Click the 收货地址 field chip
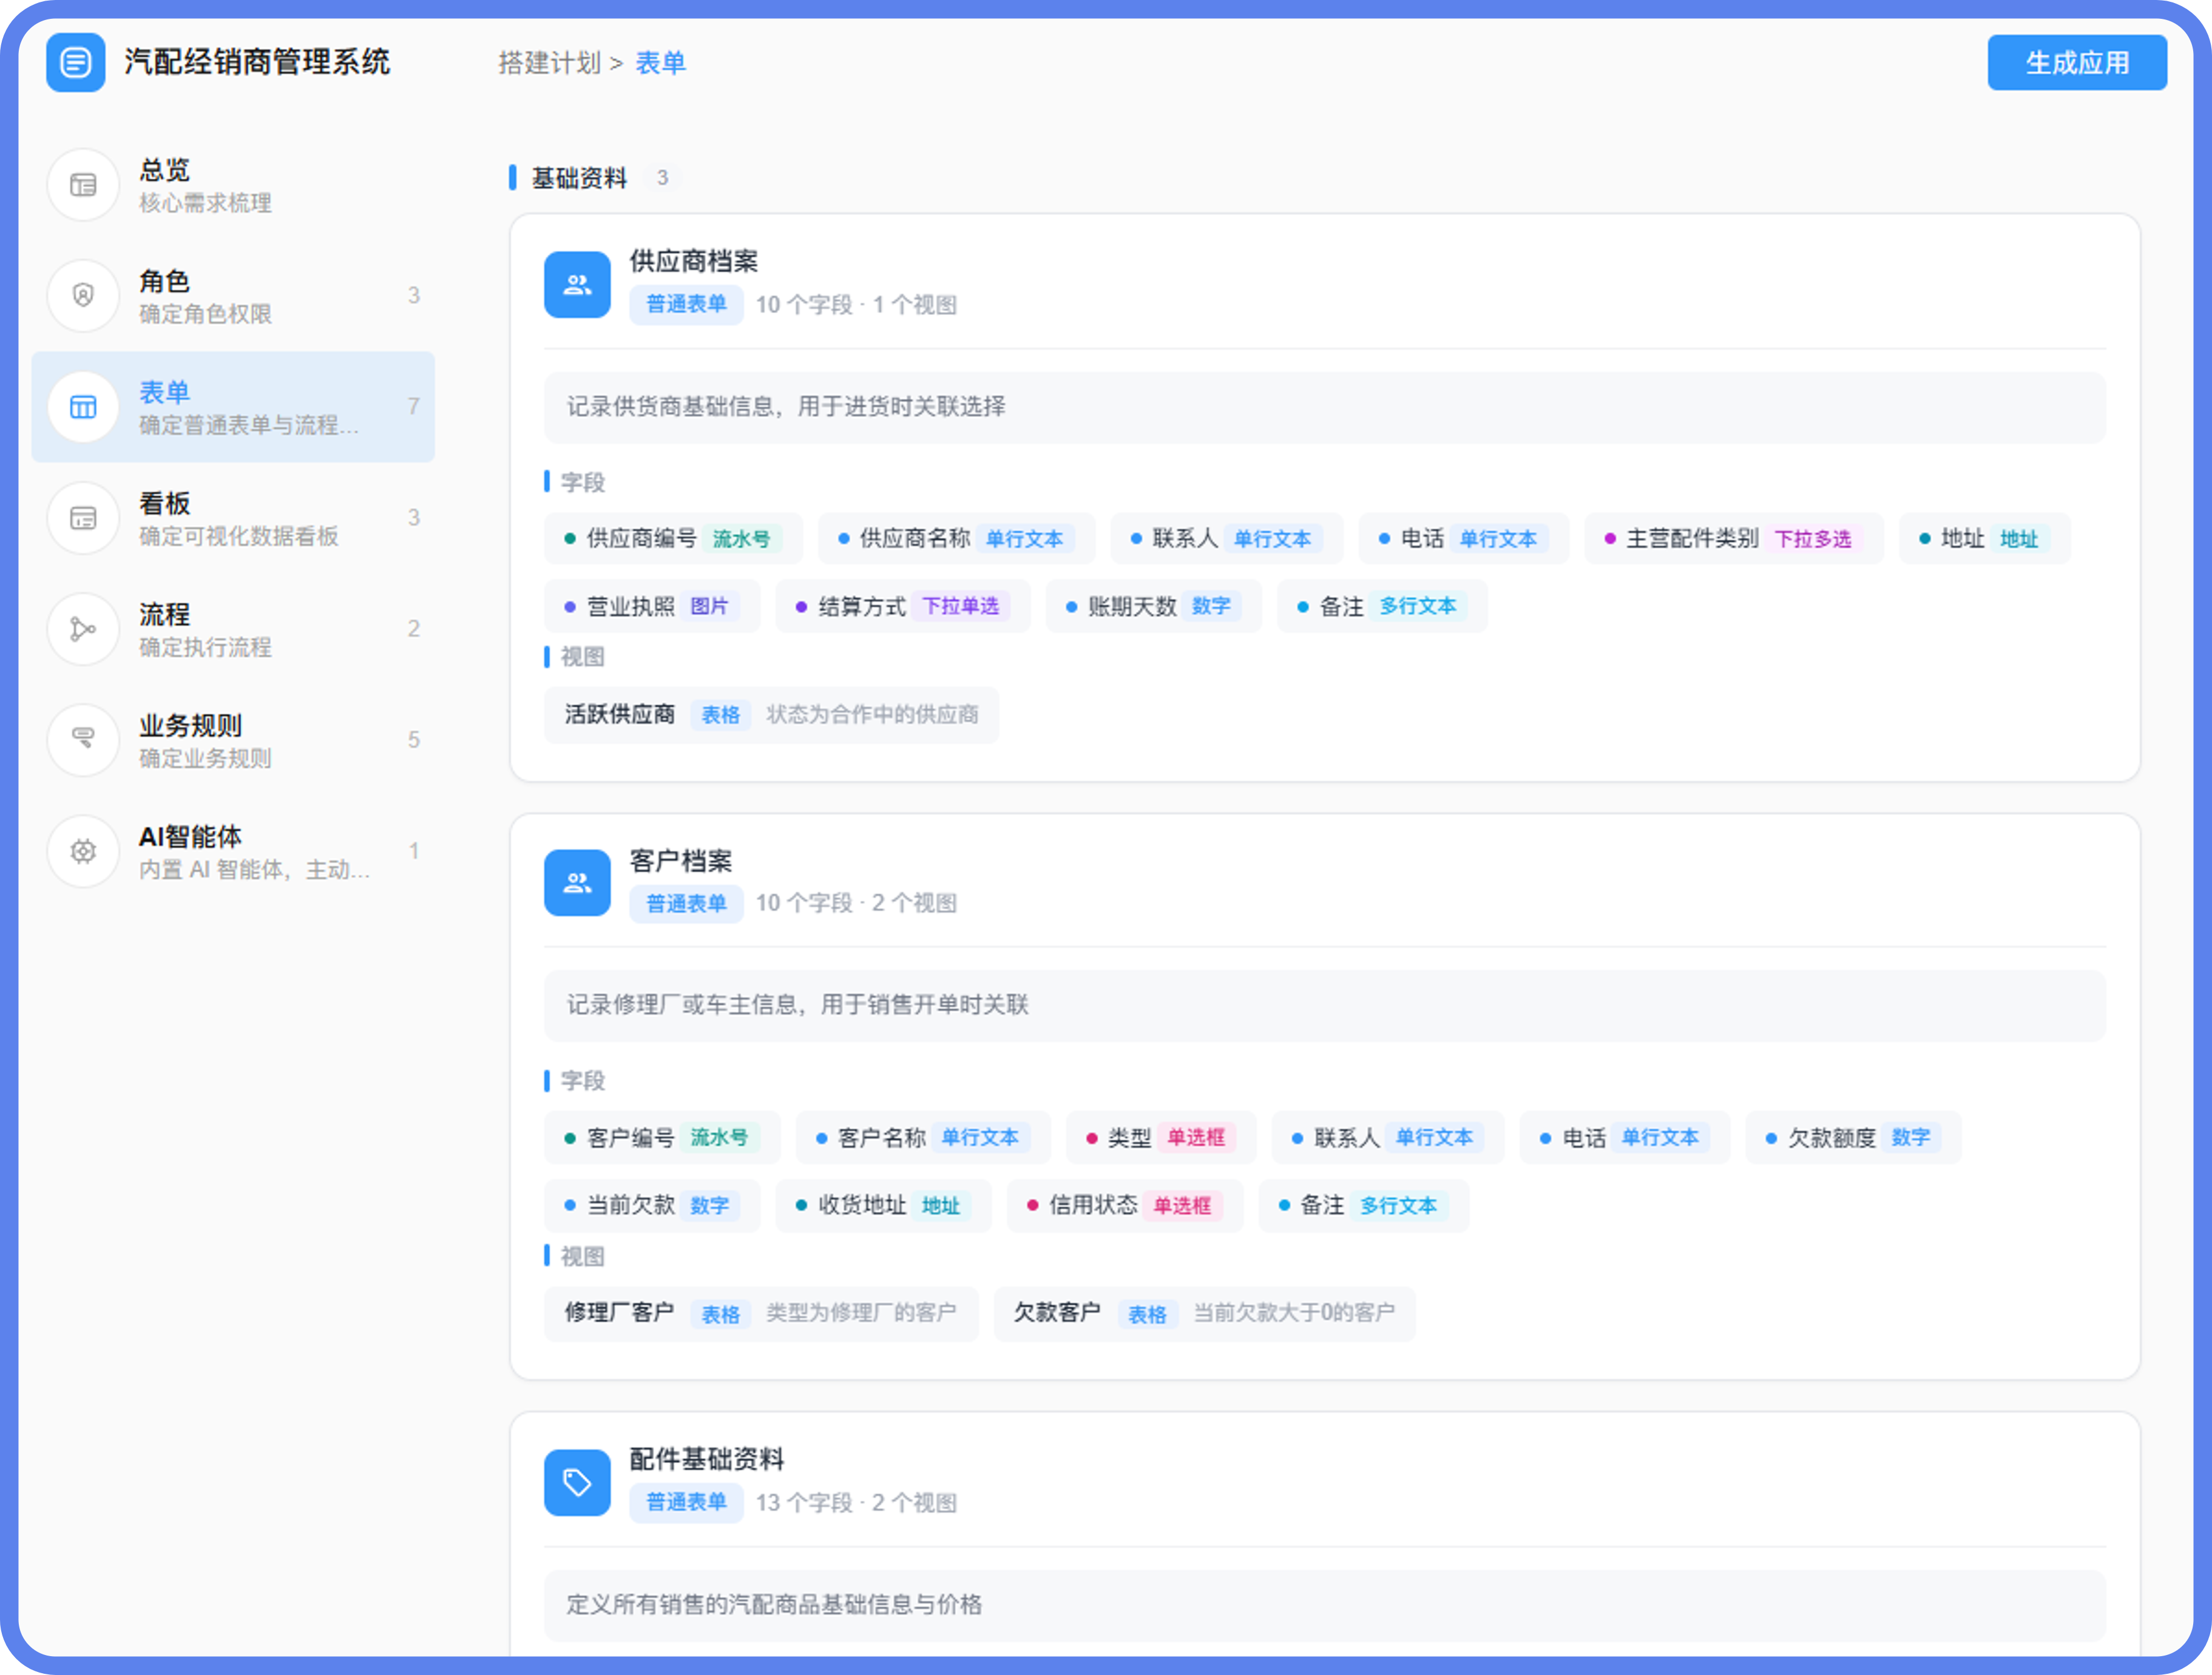Image resolution: width=2212 pixels, height=1675 pixels. tap(883, 1205)
